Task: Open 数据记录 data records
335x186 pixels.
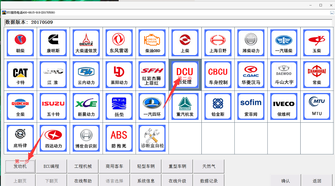Action: click(x=209, y=181)
